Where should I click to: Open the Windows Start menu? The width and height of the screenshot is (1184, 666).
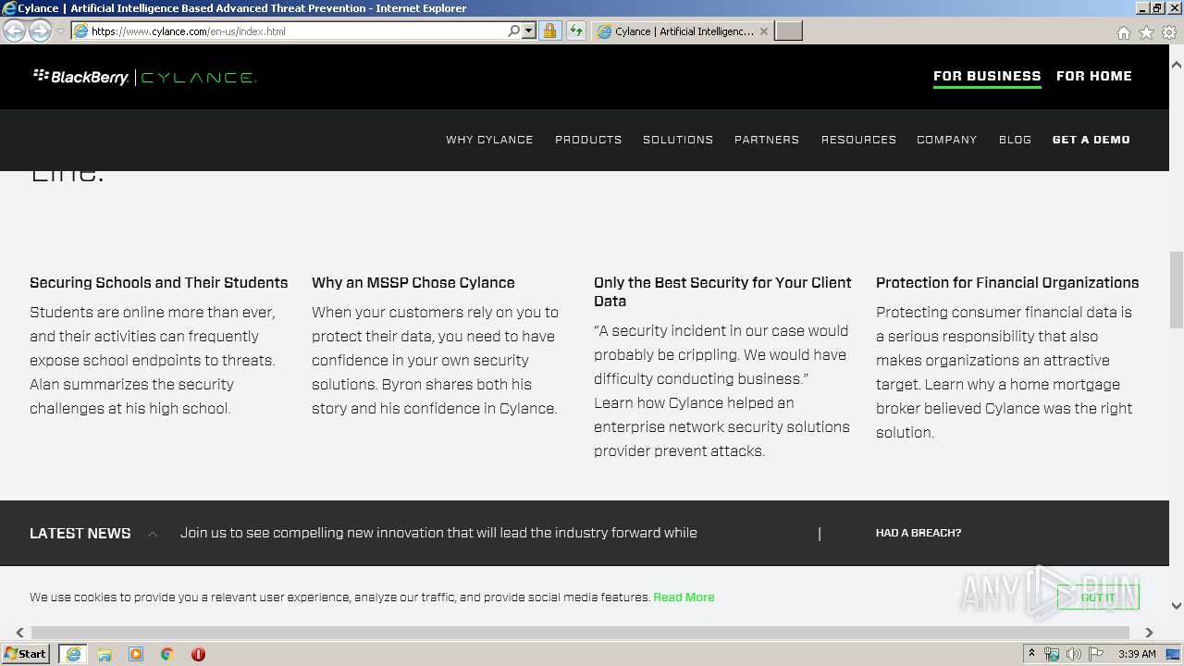[x=26, y=654]
